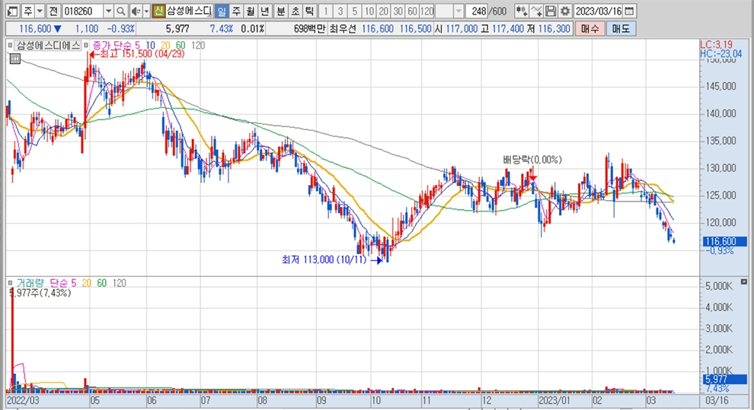Click the 248 candle count field

tap(479, 11)
